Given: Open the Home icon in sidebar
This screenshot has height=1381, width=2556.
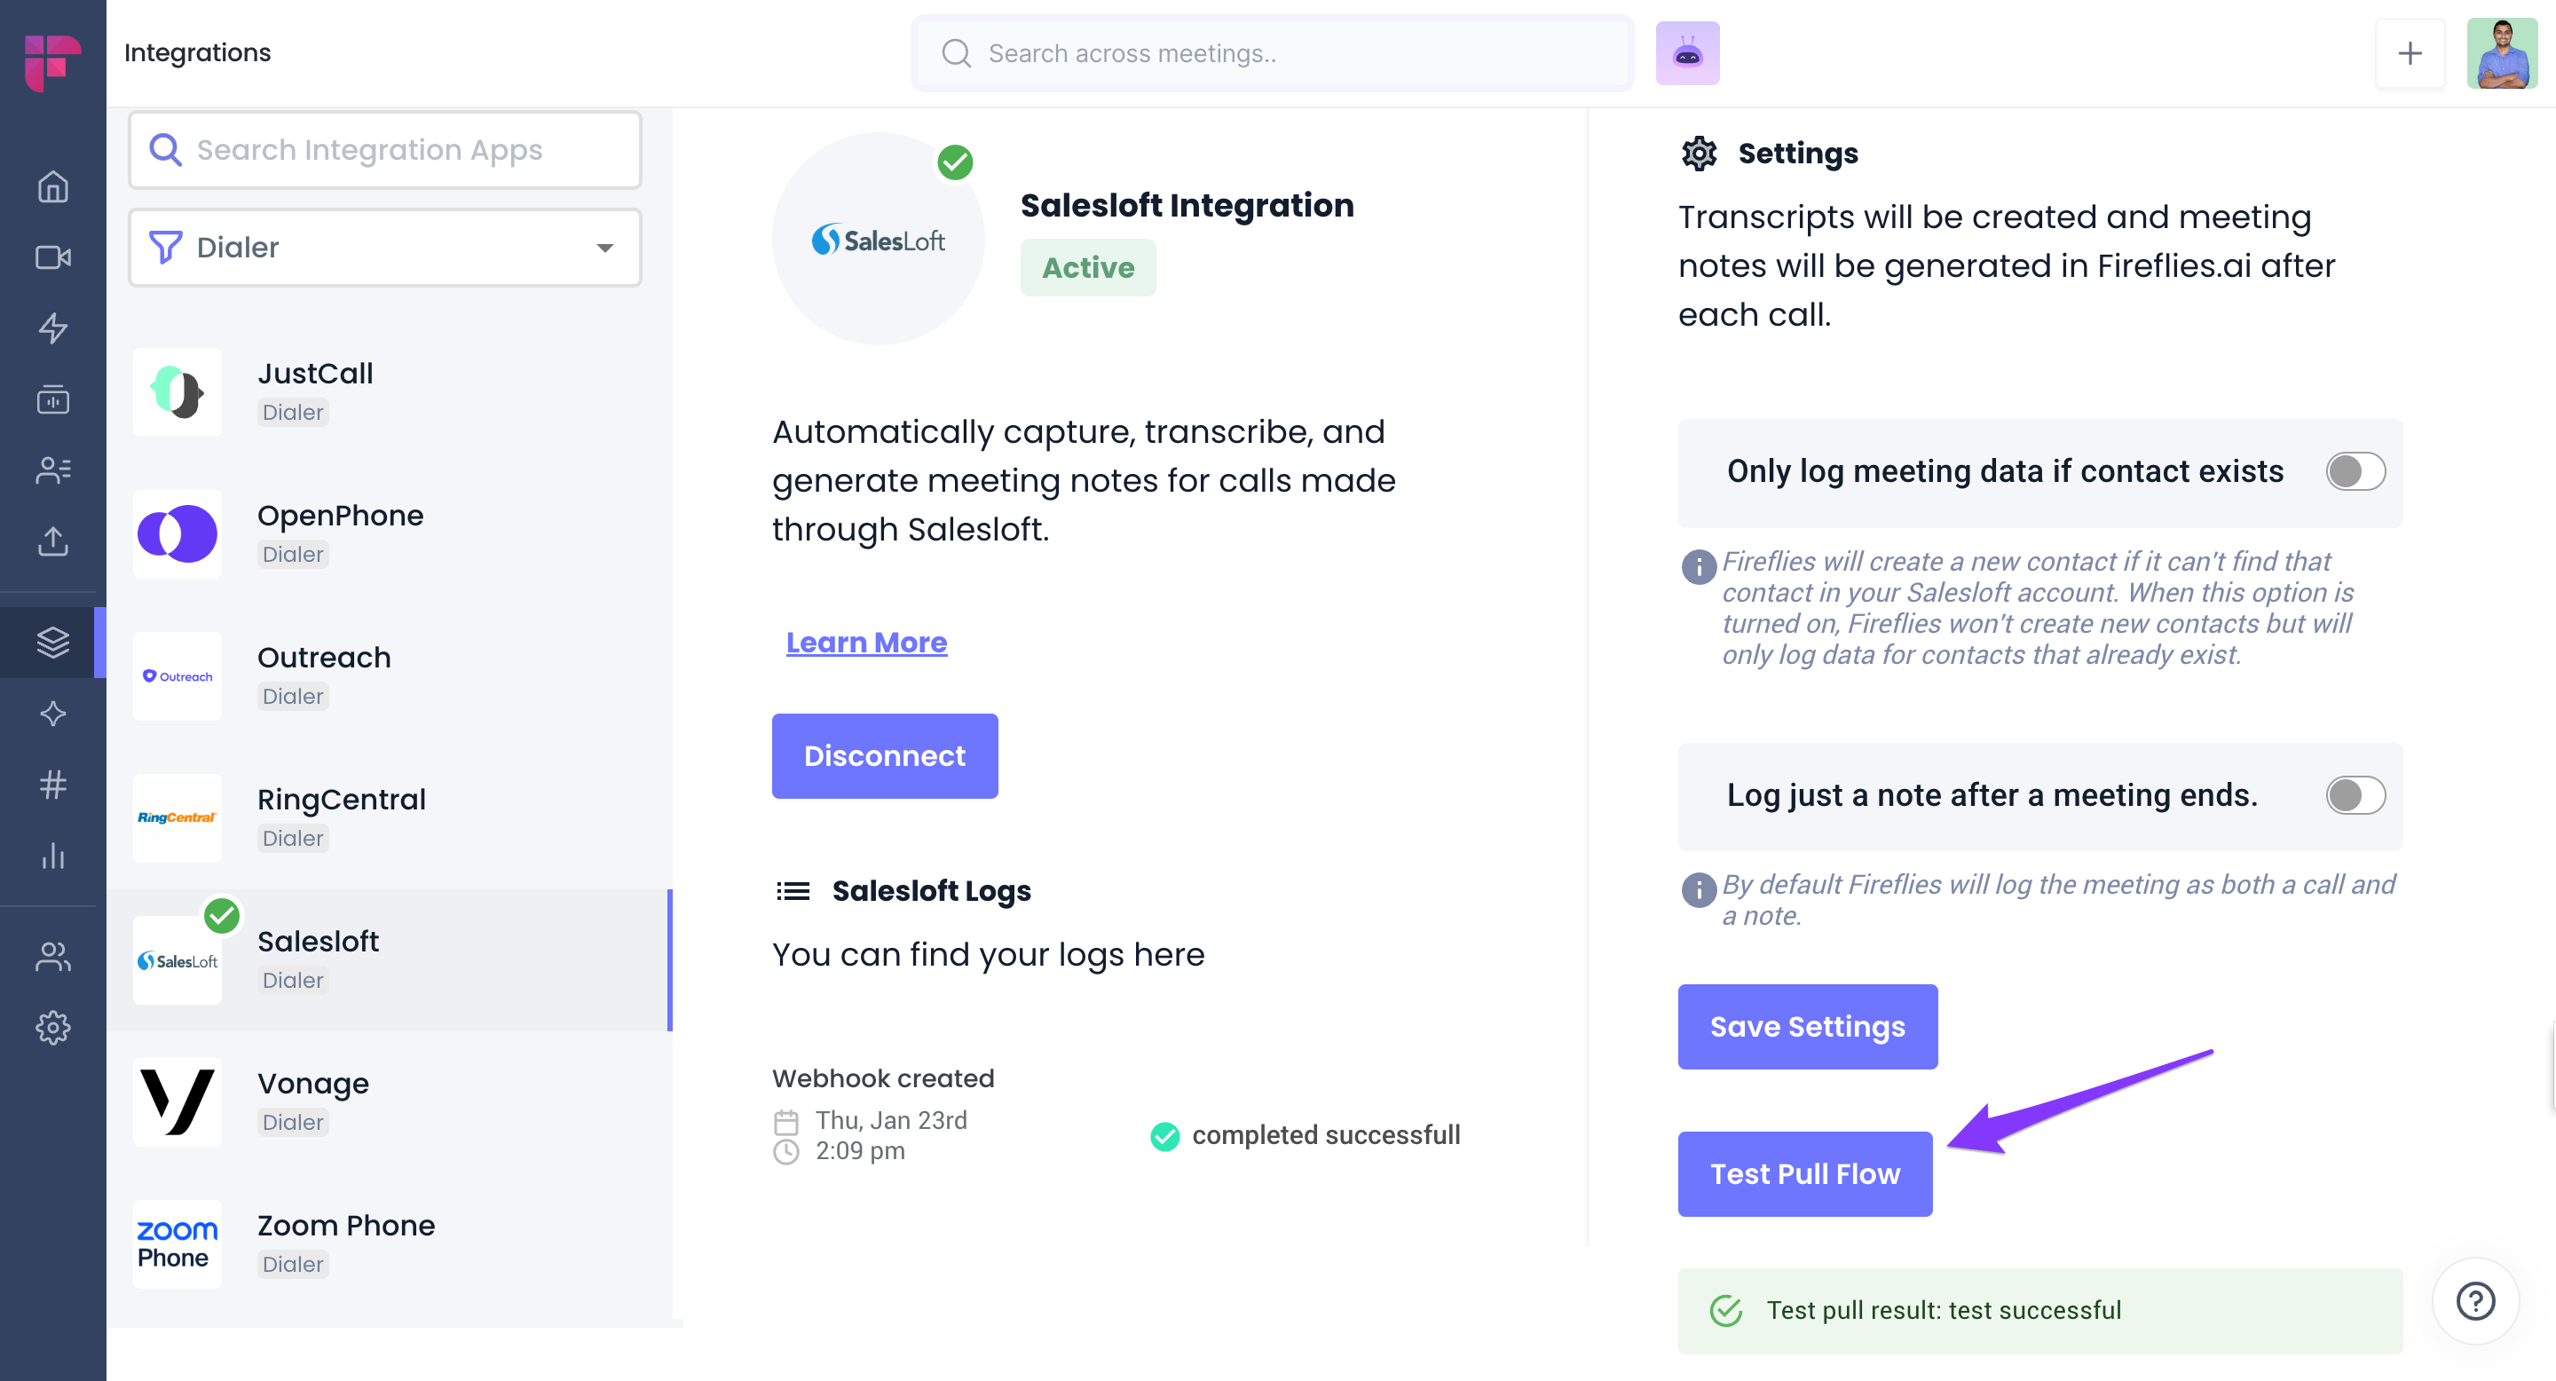Looking at the screenshot, I should tap(52, 186).
